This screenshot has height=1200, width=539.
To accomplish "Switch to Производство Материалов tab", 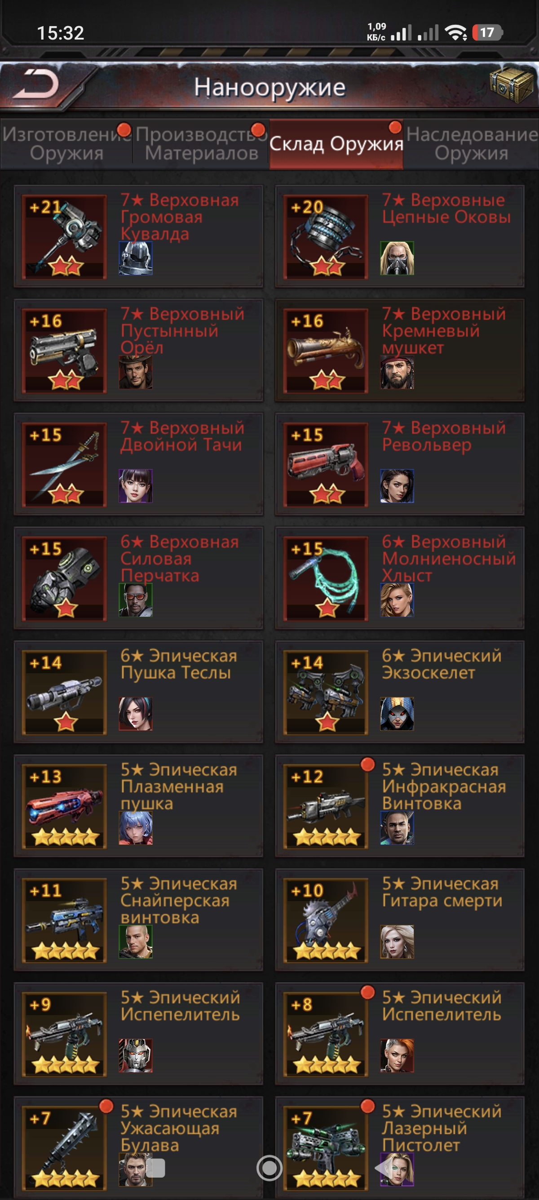I will click(201, 143).
